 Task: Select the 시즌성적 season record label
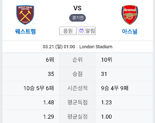coord(77,88)
